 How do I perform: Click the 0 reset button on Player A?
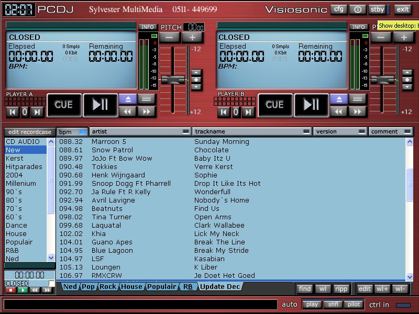[x=25, y=112]
